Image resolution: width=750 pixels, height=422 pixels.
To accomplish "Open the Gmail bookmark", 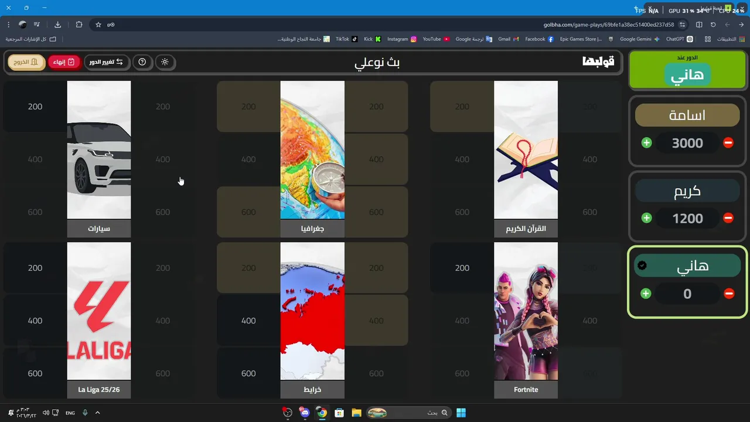I will coord(509,39).
